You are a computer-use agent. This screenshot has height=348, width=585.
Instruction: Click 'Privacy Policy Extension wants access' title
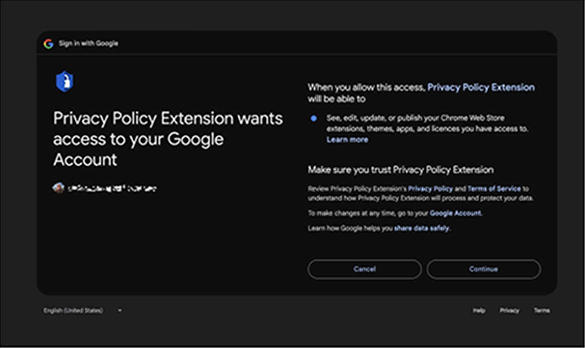(x=168, y=139)
